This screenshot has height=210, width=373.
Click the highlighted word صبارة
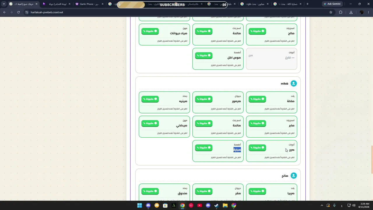coord(237,150)
